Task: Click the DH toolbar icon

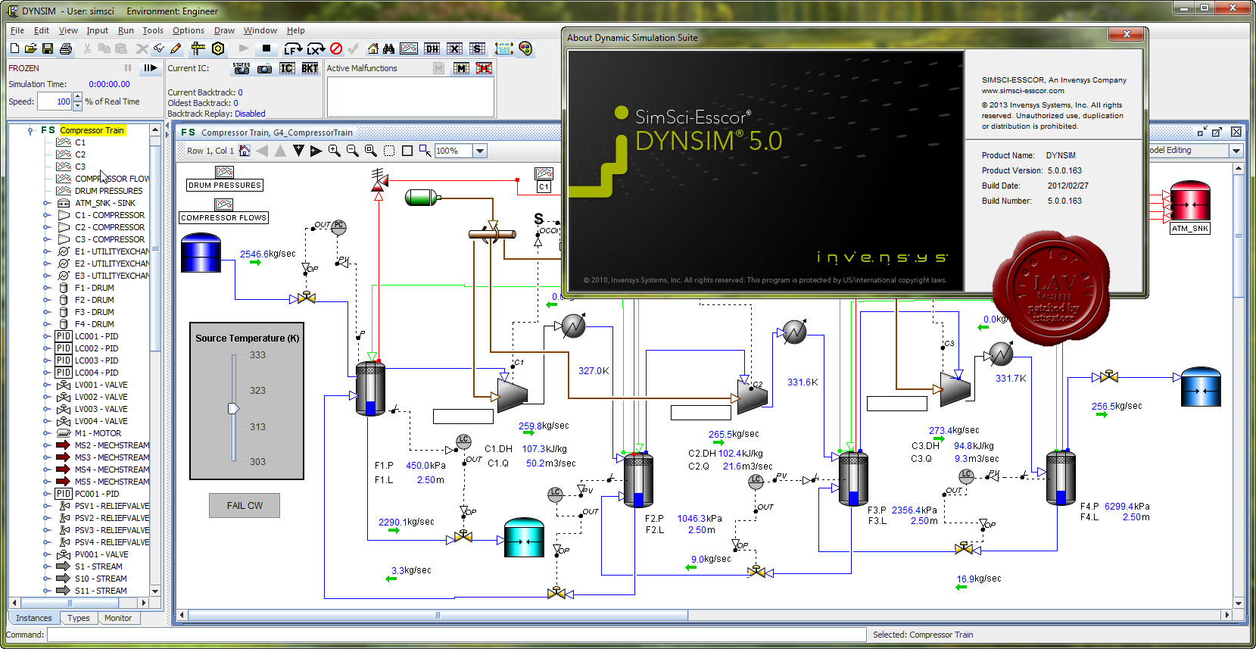Action: coord(432,48)
